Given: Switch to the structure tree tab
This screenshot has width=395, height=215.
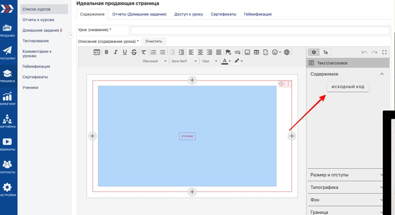Looking at the screenshot, I should click(325, 52).
